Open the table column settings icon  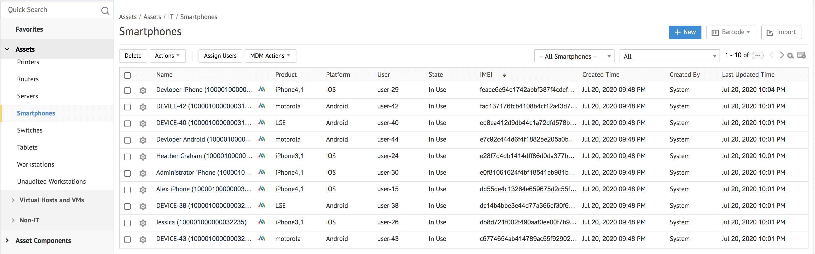801,56
